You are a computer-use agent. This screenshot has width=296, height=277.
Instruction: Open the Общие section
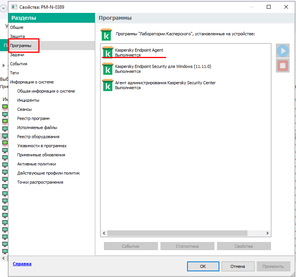pyautogui.click(x=17, y=27)
